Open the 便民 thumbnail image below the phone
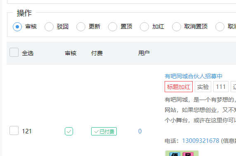236x156 pixels. point(182,153)
